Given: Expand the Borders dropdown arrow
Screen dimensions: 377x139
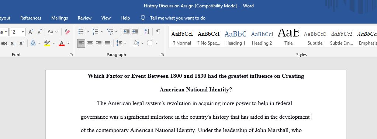Looking at the screenshot, I should [x=157, y=43].
